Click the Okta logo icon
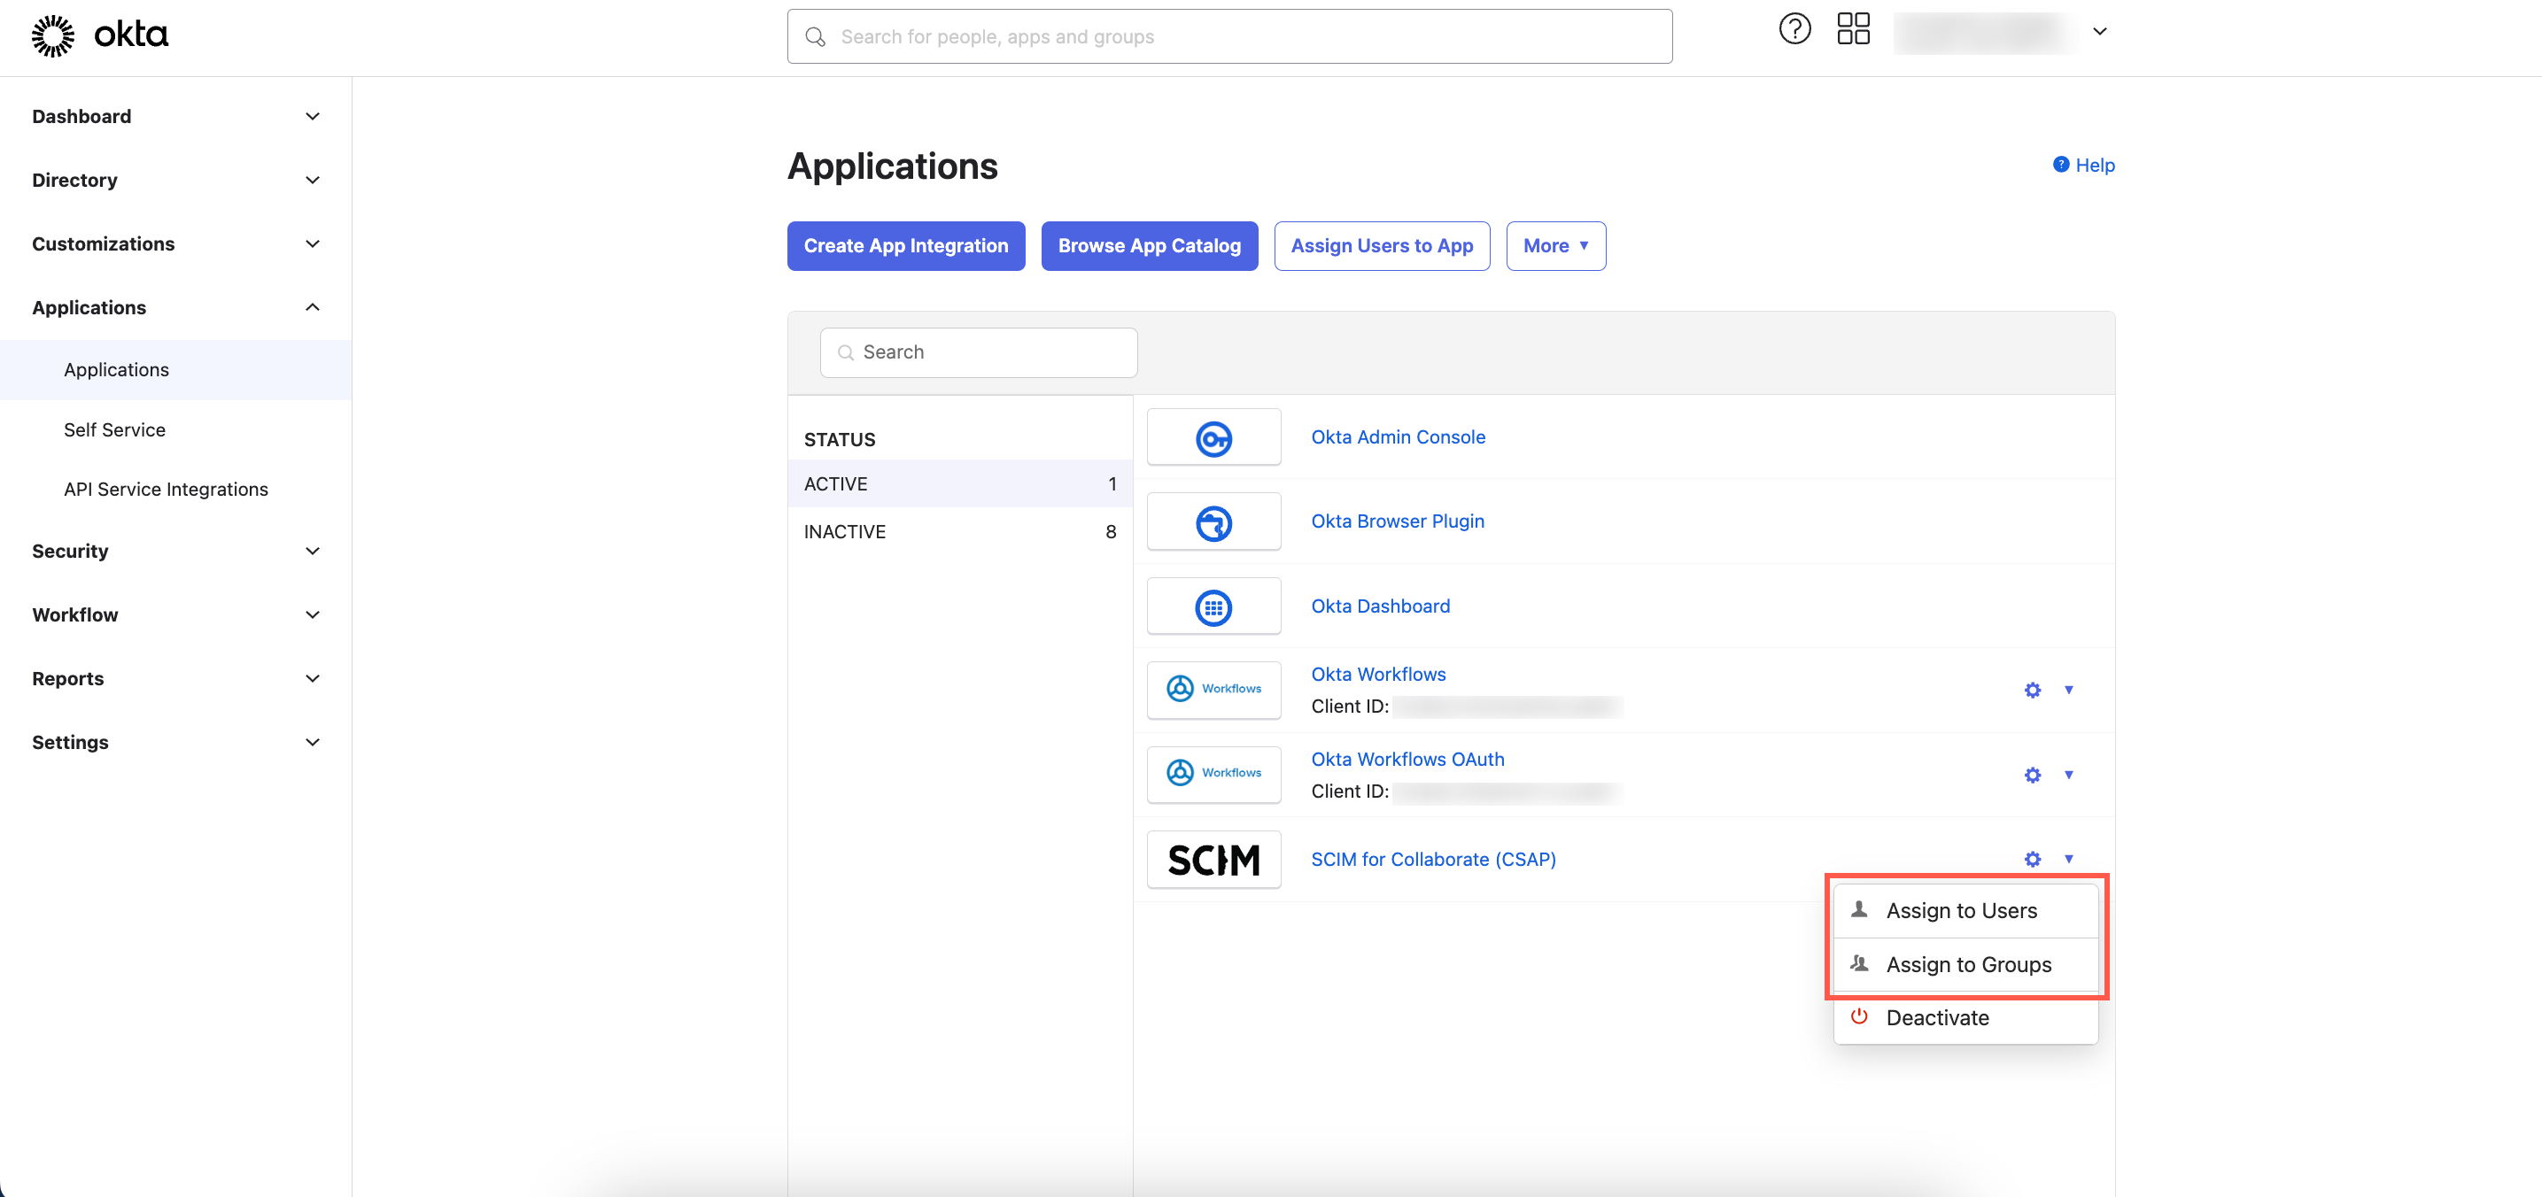The width and height of the screenshot is (2542, 1197). (53, 35)
